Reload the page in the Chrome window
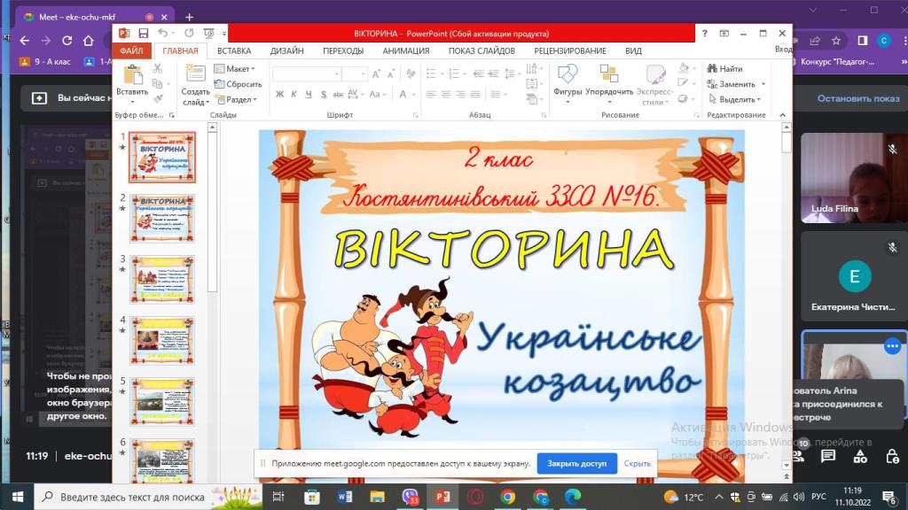908x510 pixels. (x=67, y=41)
